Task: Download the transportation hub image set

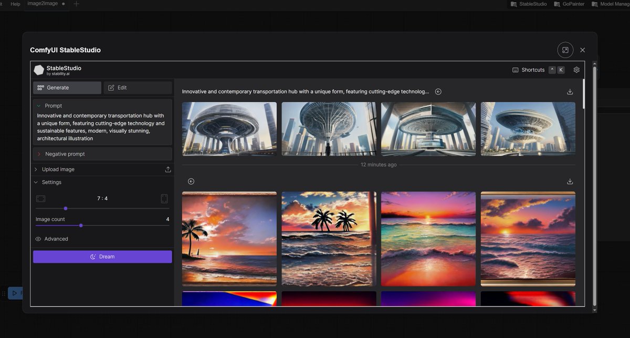Action: [x=570, y=91]
